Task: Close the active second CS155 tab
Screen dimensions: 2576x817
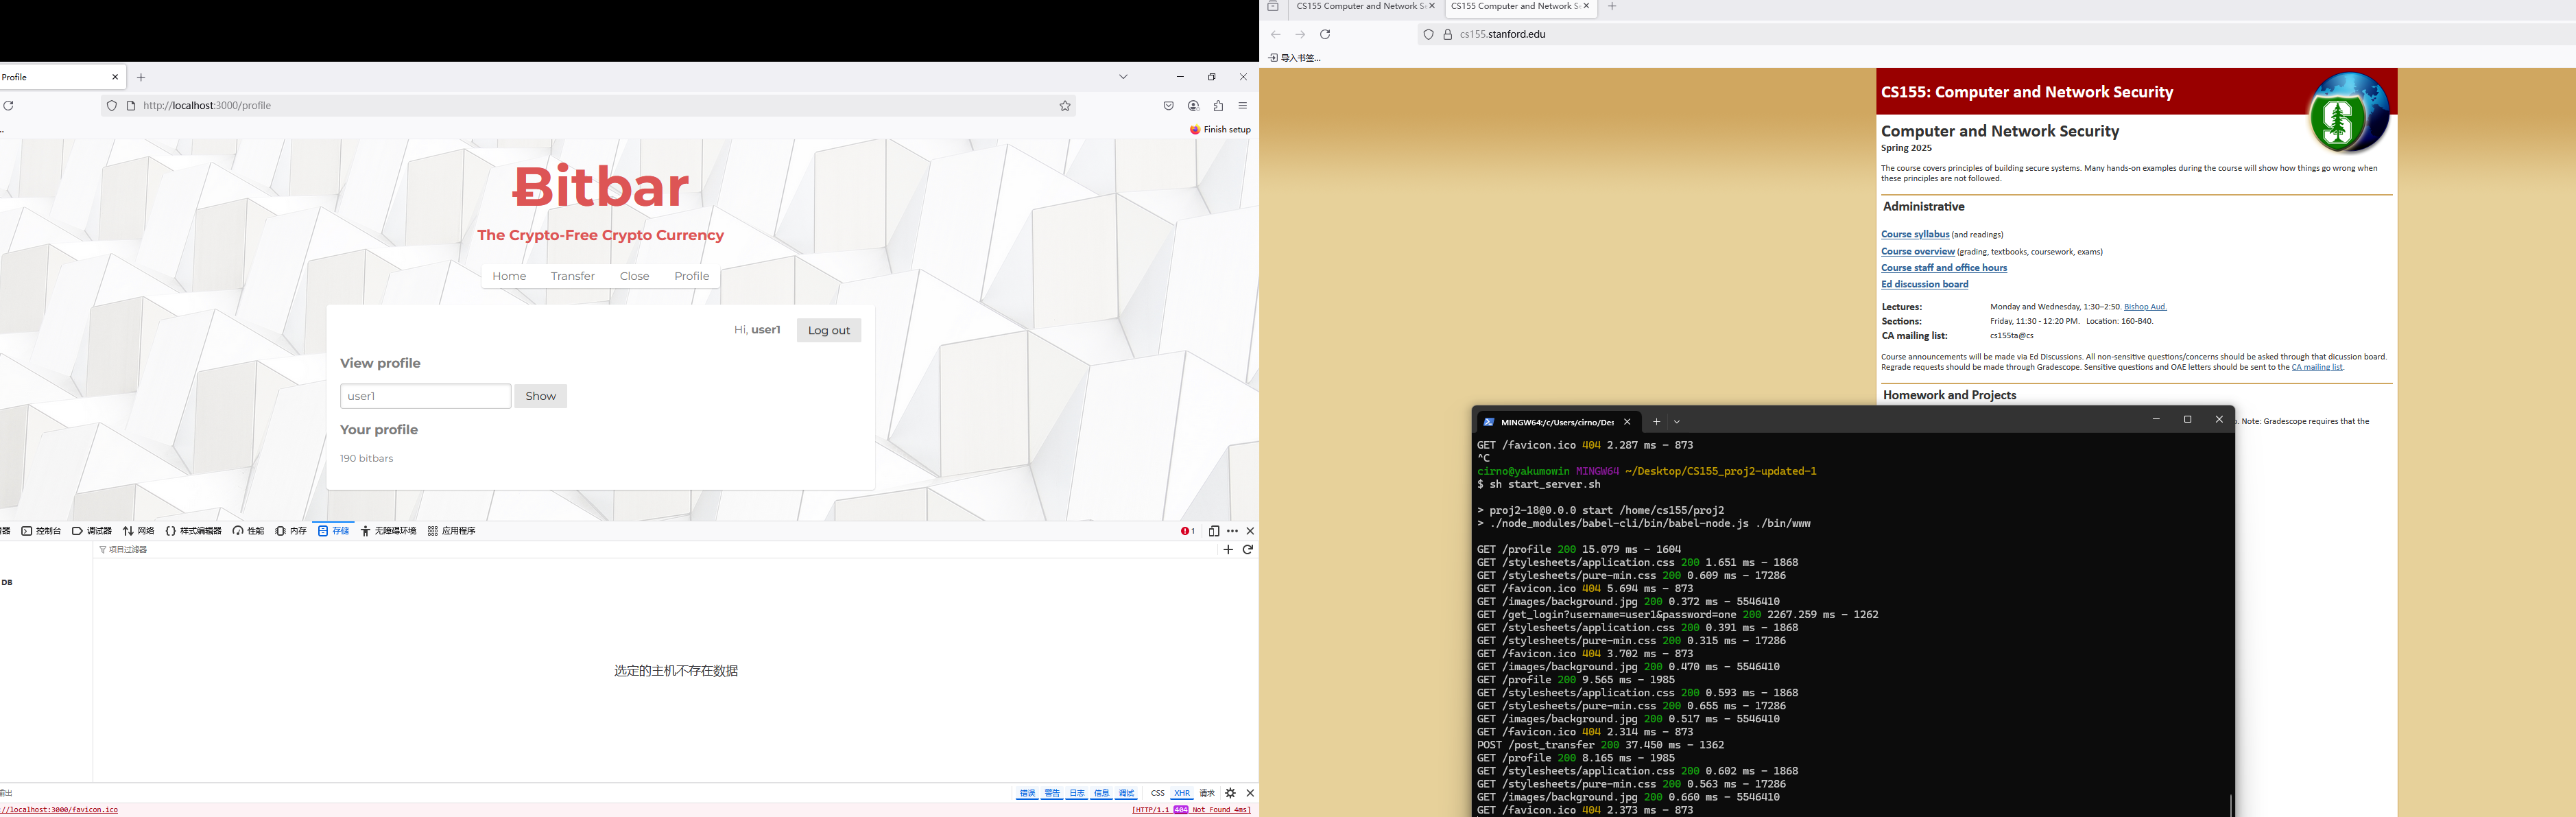Action: tap(1586, 6)
